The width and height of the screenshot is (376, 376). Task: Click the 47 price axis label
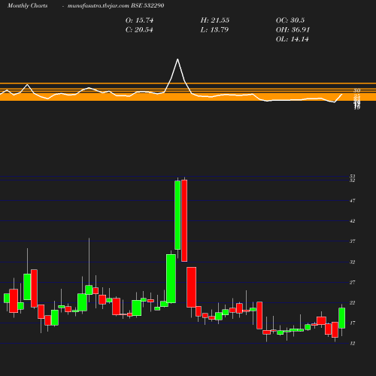pyautogui.click(x=353, y=201)
